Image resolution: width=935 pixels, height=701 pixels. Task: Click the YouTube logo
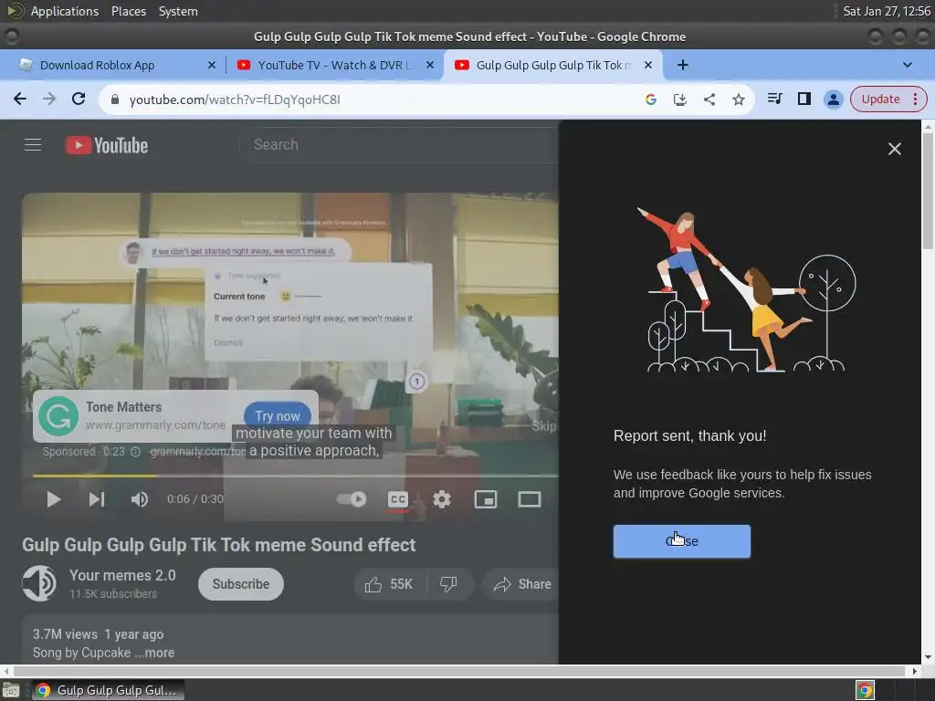pyautogui.click(x=107, y=145)
